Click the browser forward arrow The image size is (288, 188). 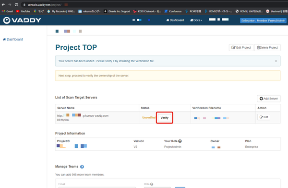(x=10, y=5)
